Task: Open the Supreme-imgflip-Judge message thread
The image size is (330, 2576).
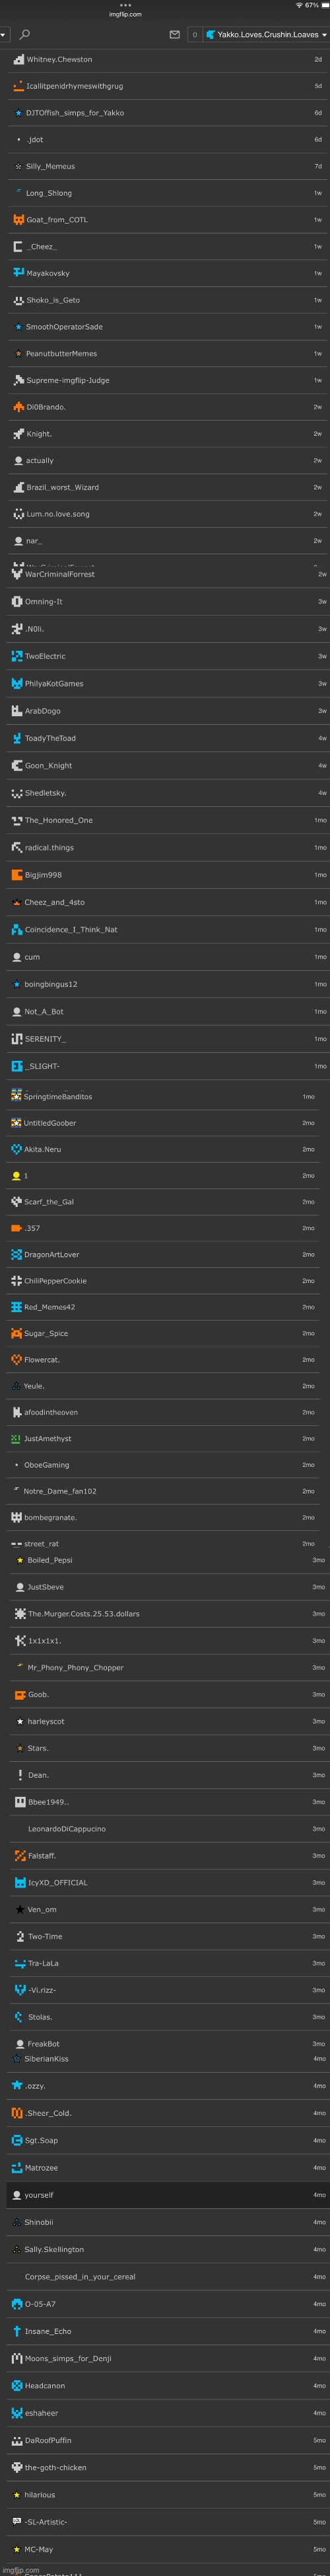Action: [x=168, y=380]
